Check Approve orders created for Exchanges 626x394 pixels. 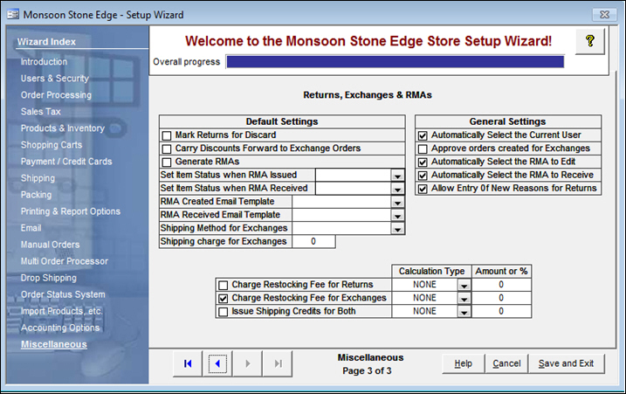423,149
